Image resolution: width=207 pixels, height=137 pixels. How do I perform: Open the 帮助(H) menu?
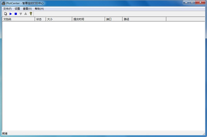(x=39, y=9)
